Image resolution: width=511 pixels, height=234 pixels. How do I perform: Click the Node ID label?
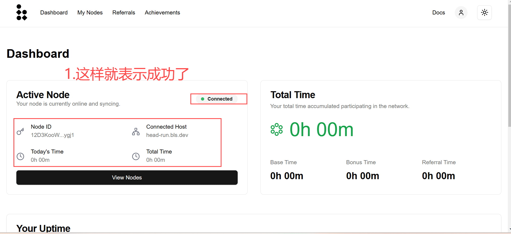pos(41,127)
